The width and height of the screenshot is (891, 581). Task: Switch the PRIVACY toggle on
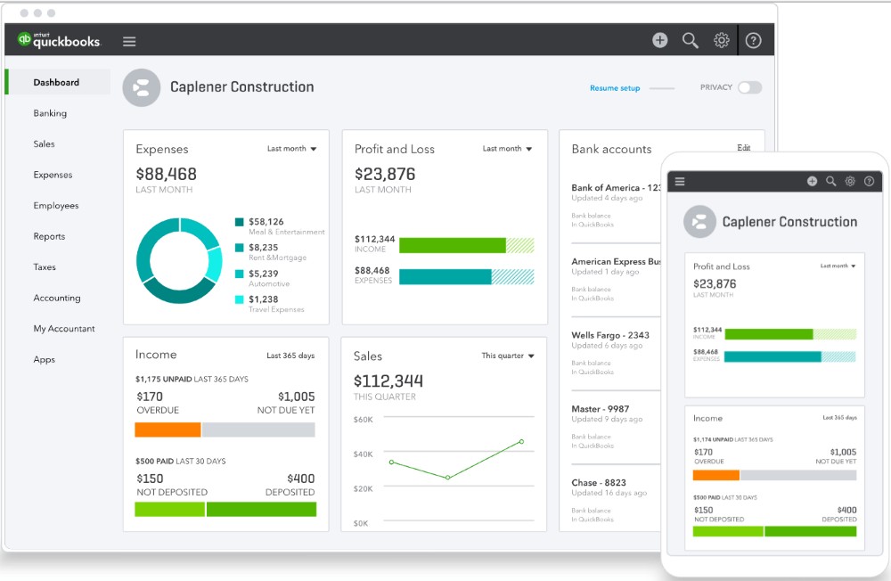(x=750, y=87)
